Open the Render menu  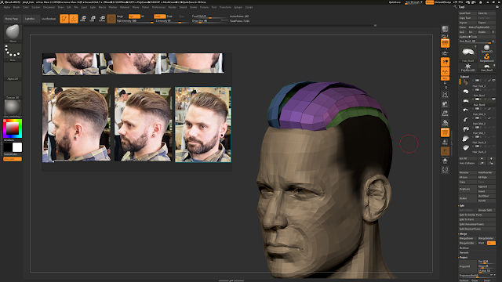173,7
